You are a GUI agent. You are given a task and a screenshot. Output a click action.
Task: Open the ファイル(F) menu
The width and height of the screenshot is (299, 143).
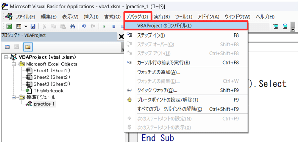pyautogui.click(x=25, y=17)
